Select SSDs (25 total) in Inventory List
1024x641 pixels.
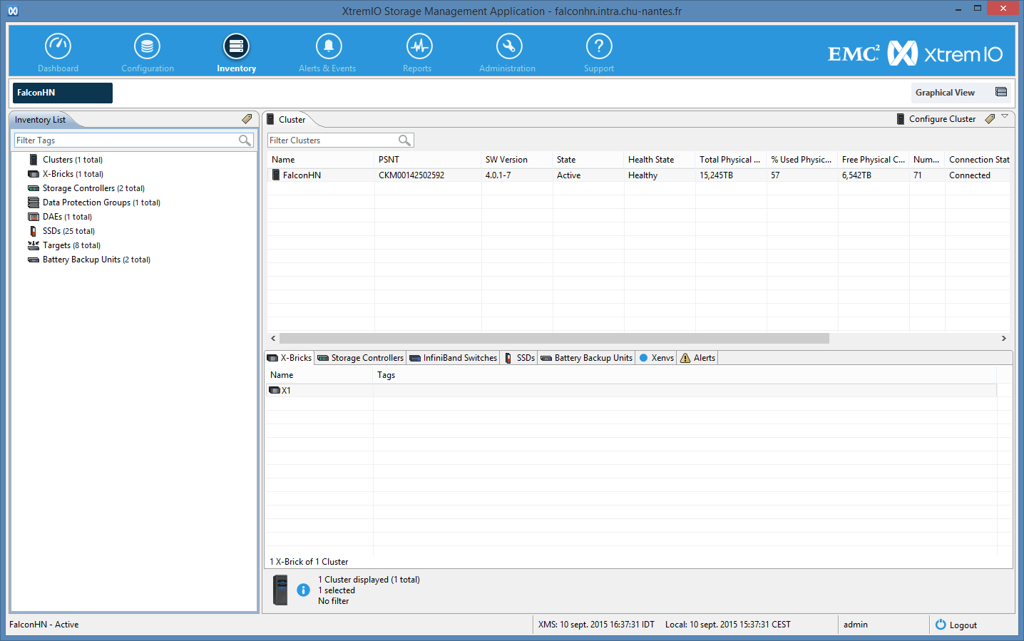pyautogui.click(x=68, y=231)
